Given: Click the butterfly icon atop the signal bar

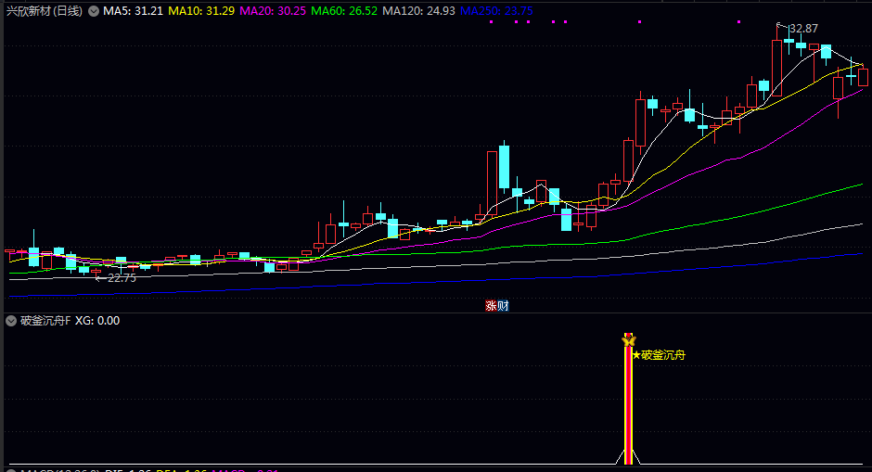Looking at the screenshot, I should (628, 339).
